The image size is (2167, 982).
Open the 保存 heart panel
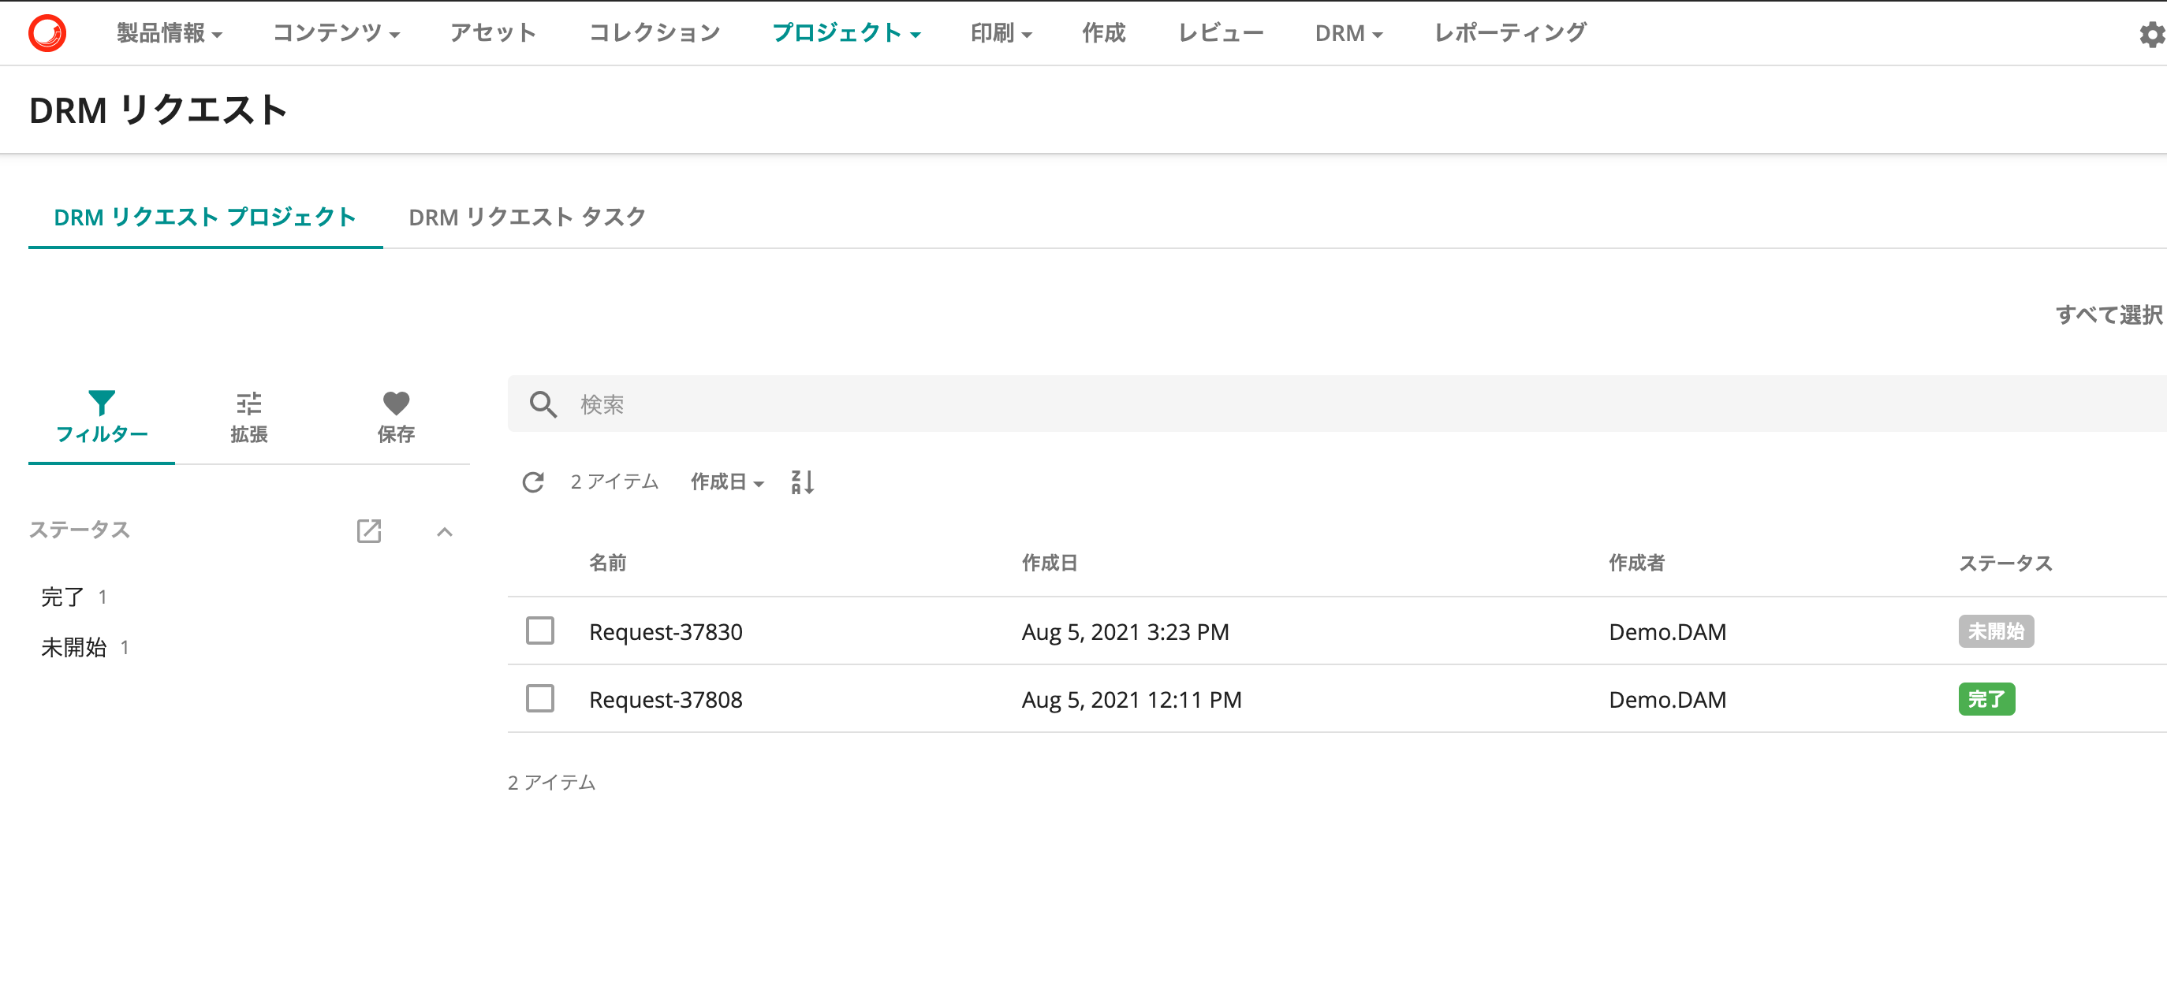[395, 417]
